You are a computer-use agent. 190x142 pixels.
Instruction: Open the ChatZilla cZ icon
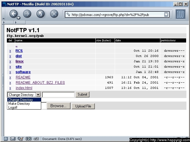(36, 139)
